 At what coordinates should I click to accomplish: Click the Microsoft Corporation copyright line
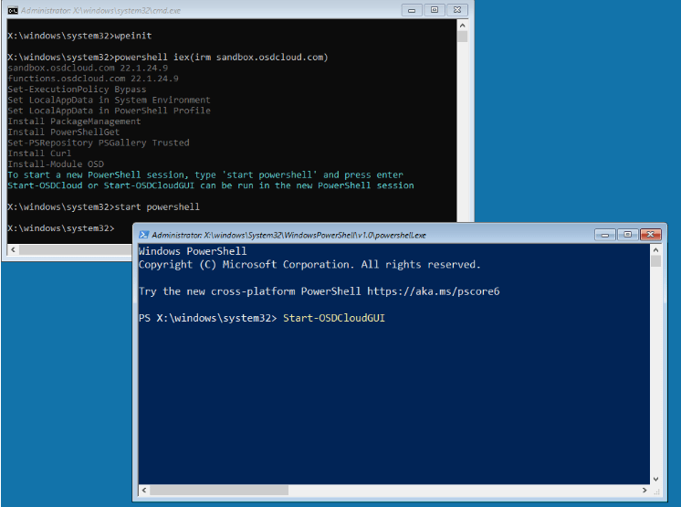[x=309, y=265]
